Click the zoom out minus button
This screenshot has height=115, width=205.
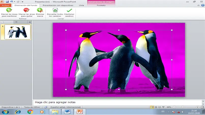point(174,107)
